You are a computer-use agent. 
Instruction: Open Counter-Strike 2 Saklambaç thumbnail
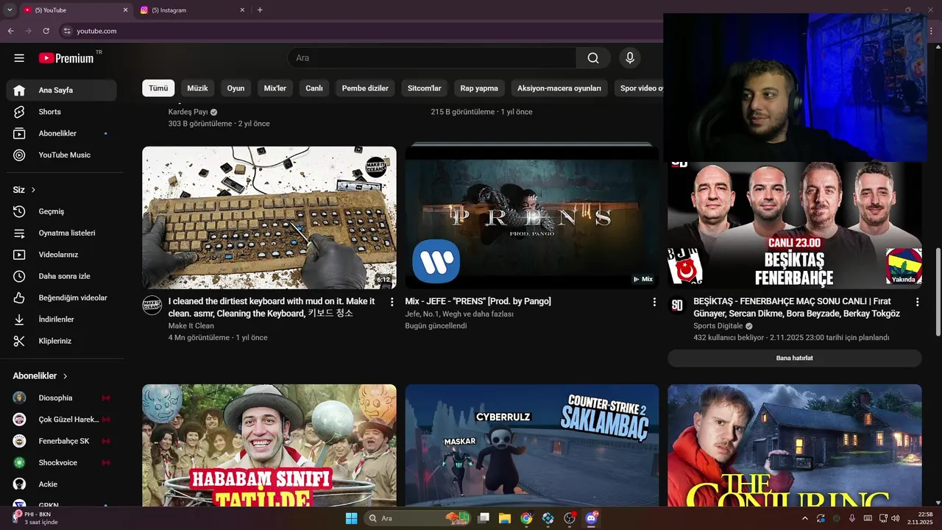(532, 445)
